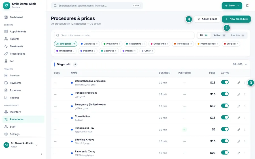Filter by Periodontic orange-dot category
This screenshot has width=255, height=159.
click(x=183, y=44)
